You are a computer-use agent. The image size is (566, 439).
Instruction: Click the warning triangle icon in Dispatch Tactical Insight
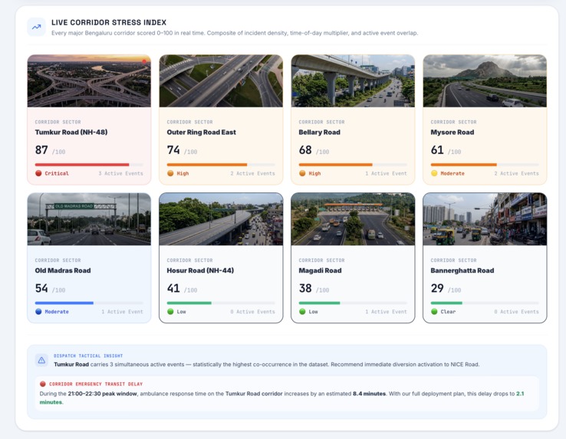tap(41, 360)
